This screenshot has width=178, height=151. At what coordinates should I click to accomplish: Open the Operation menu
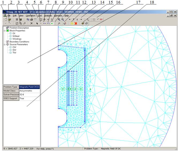(31, 16)
